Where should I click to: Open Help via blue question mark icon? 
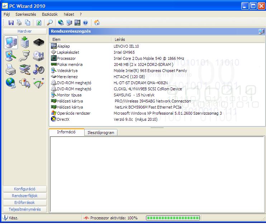85,23
